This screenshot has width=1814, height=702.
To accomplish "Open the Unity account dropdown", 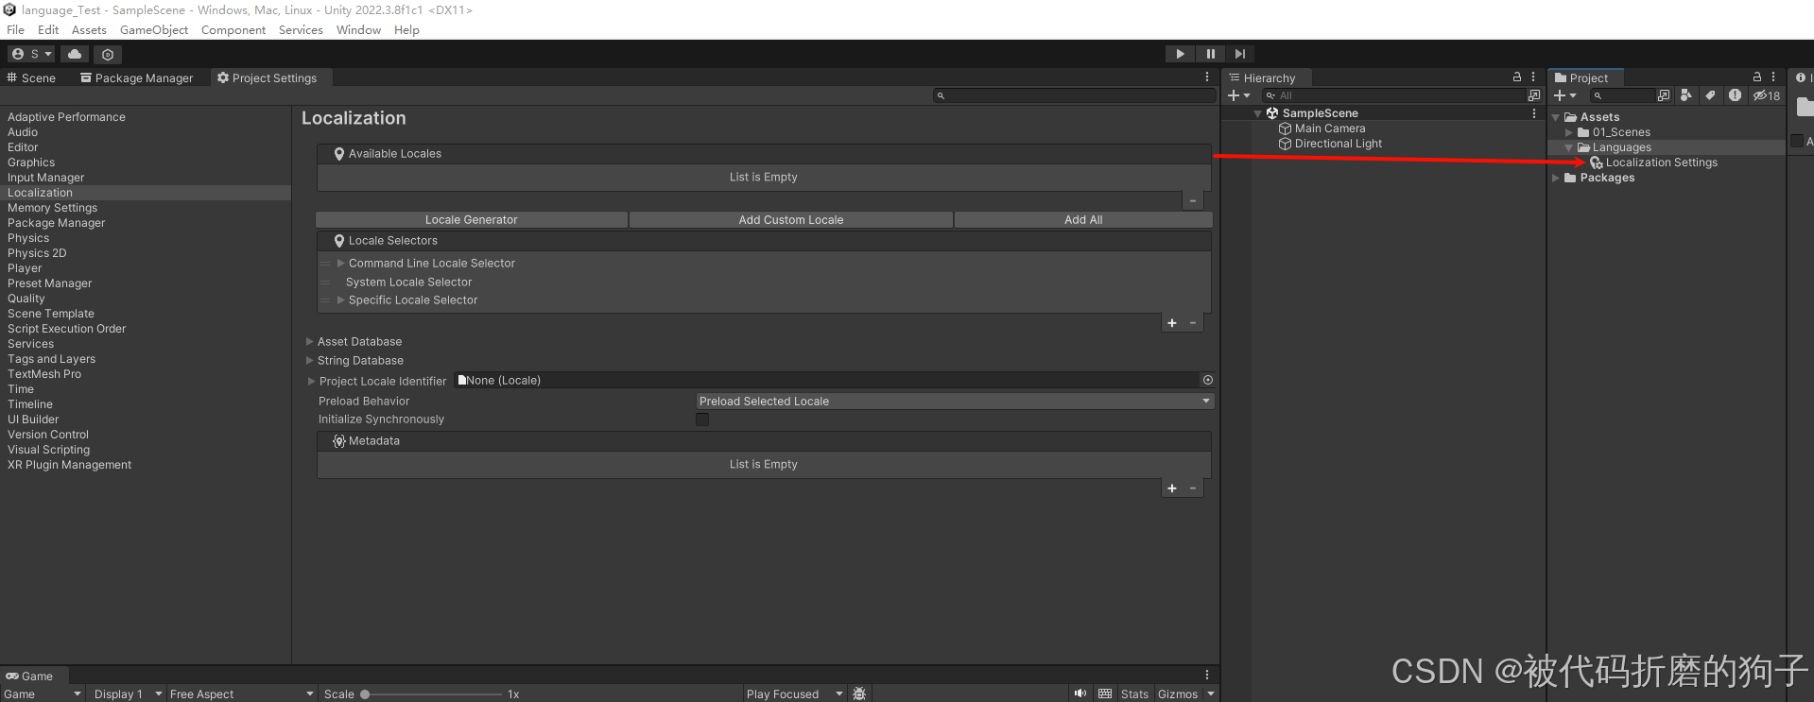I will pos(32,54).
